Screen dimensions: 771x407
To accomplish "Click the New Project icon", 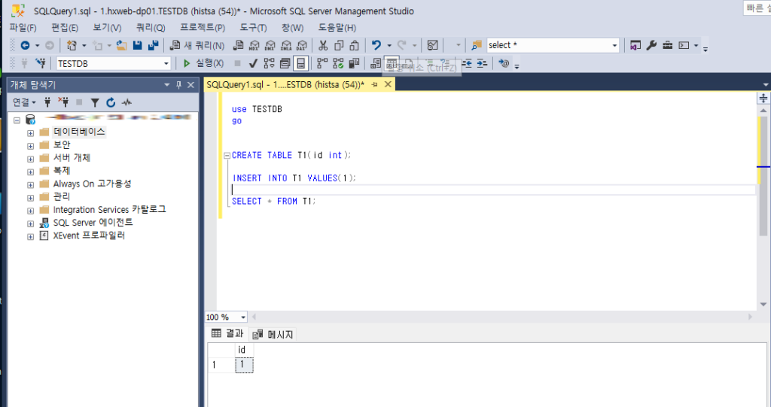I will [x=72, y=45].
